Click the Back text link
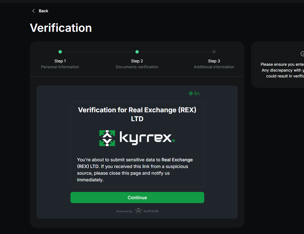 point(43,11)
